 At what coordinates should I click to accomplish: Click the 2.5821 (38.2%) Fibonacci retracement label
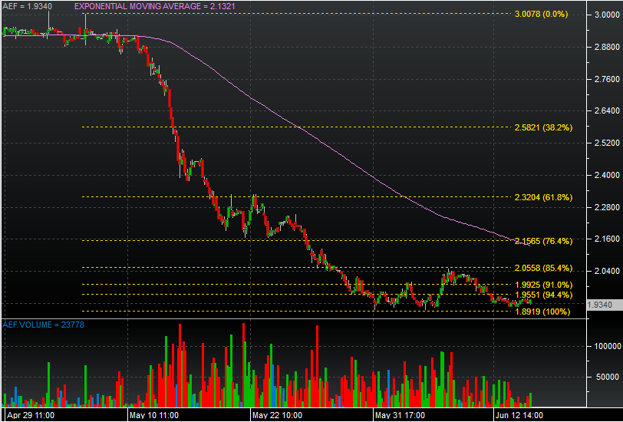543,127
